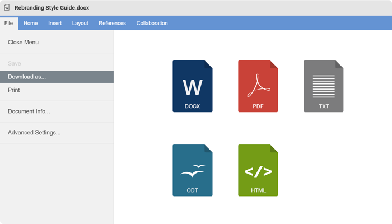Open Advanced Settings... in the file menu

57,133
